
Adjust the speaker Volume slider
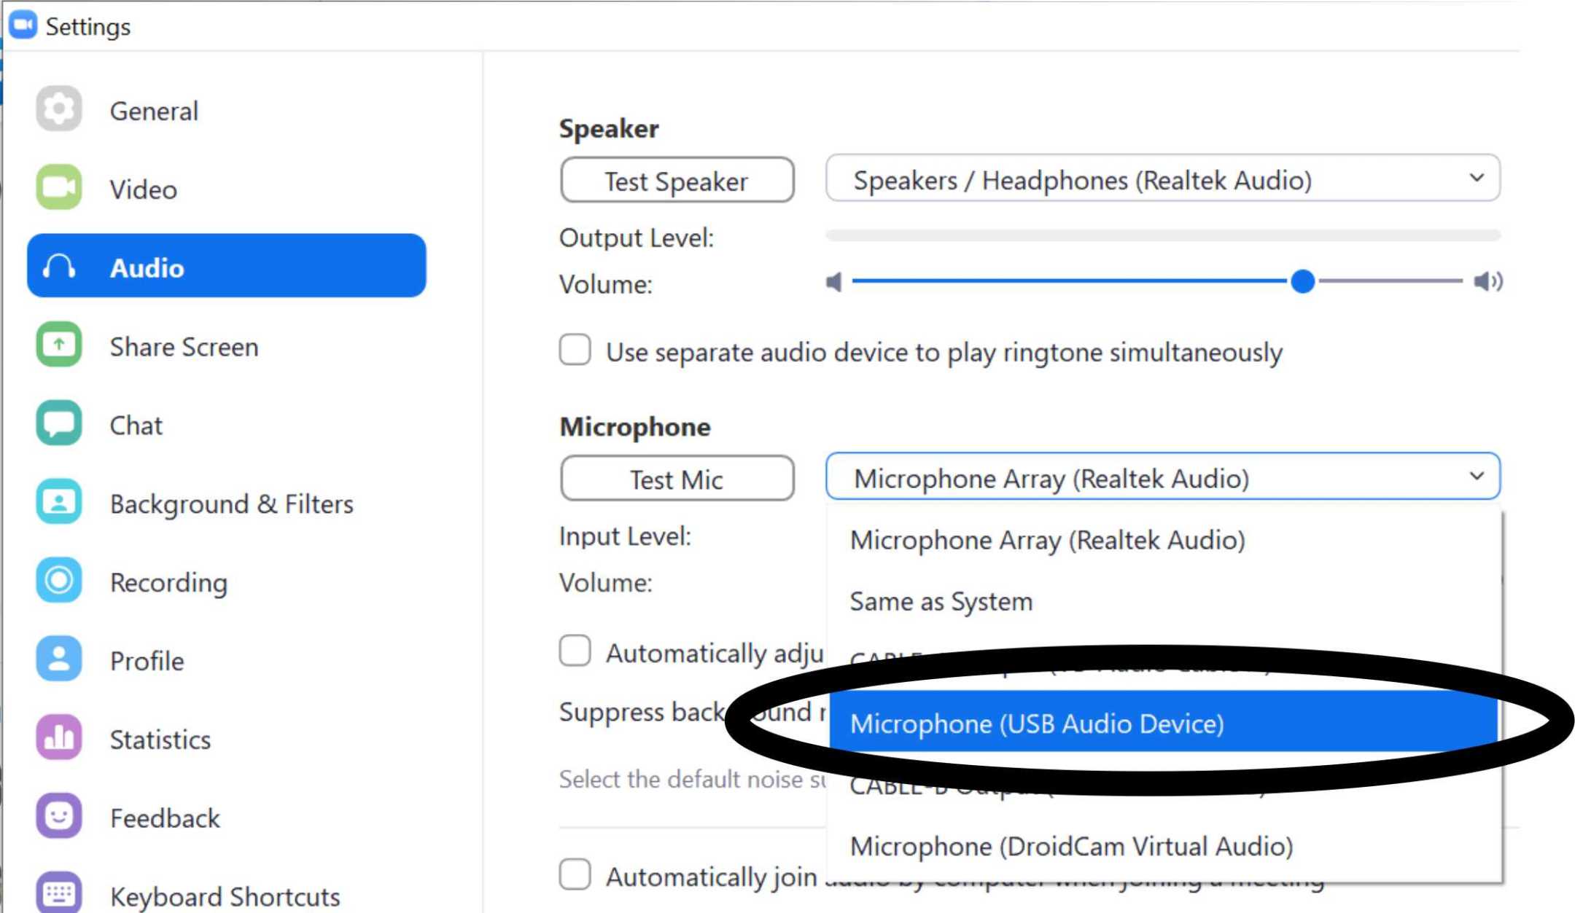point(1302,281)
